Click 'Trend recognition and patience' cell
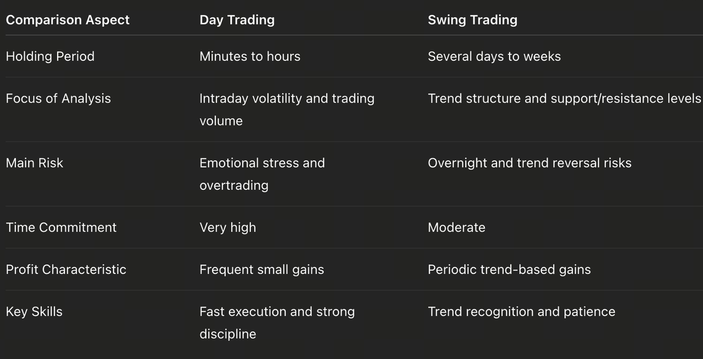 (x=521, y=312)
